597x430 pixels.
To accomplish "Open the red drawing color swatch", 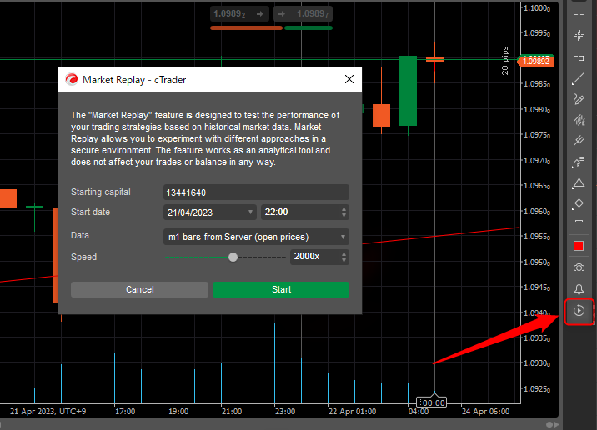I will click(x=579, y=246).
